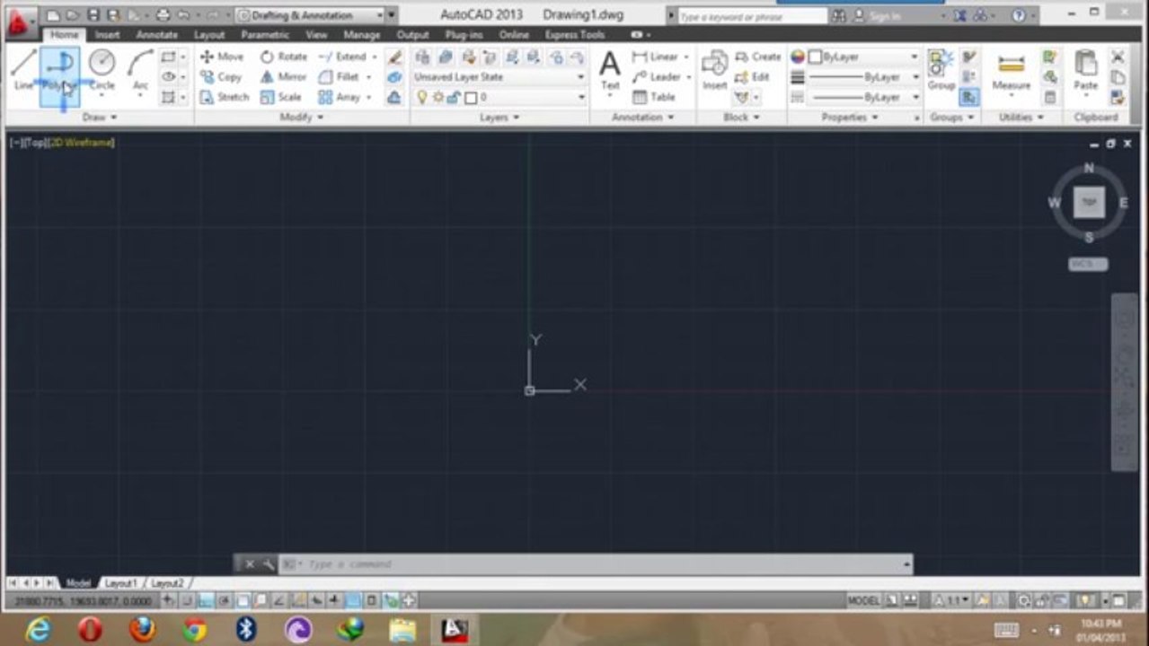Screen dimensions: 1149x646
Task: Click the Rotate tool
Action: click(x=284, y=57)
